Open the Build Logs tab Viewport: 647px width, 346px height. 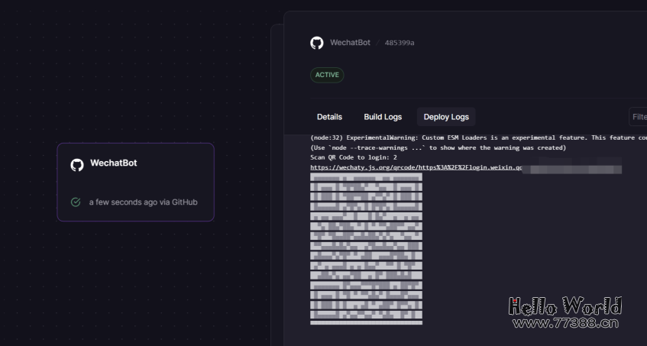(x=383, y=117)
